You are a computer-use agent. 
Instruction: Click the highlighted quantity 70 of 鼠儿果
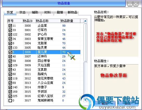pos(64,52)
